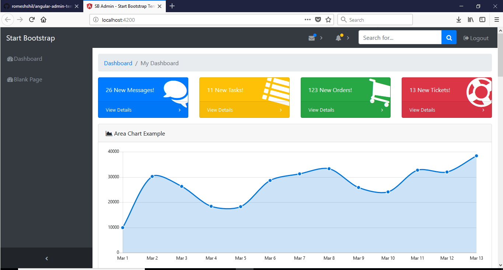Click the Firefox Search box
Viewport: 503px width, 270px height.
tap(375, 20)
